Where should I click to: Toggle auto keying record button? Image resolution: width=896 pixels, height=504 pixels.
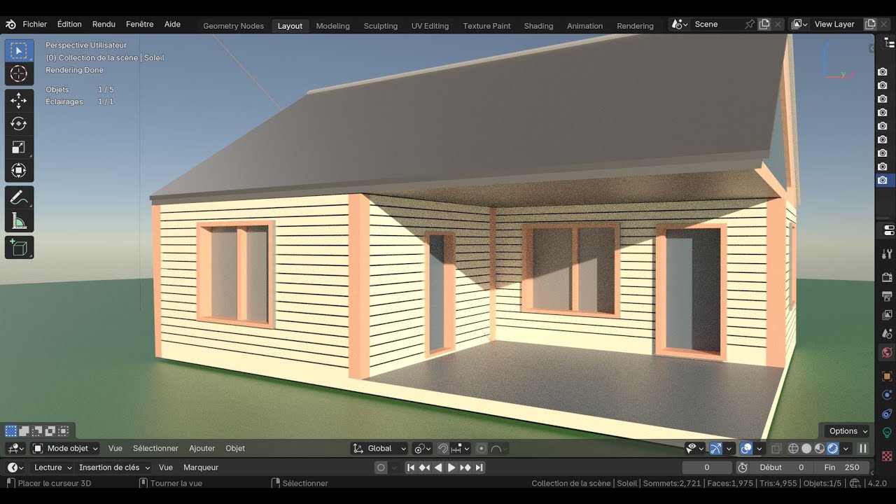click(381, 468)
